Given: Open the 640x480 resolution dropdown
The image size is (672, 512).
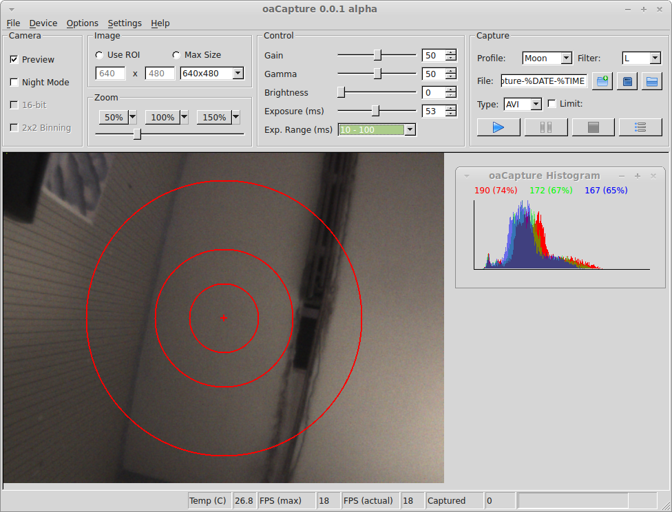Looking at the screenshot, I should (x=238, y=73).
